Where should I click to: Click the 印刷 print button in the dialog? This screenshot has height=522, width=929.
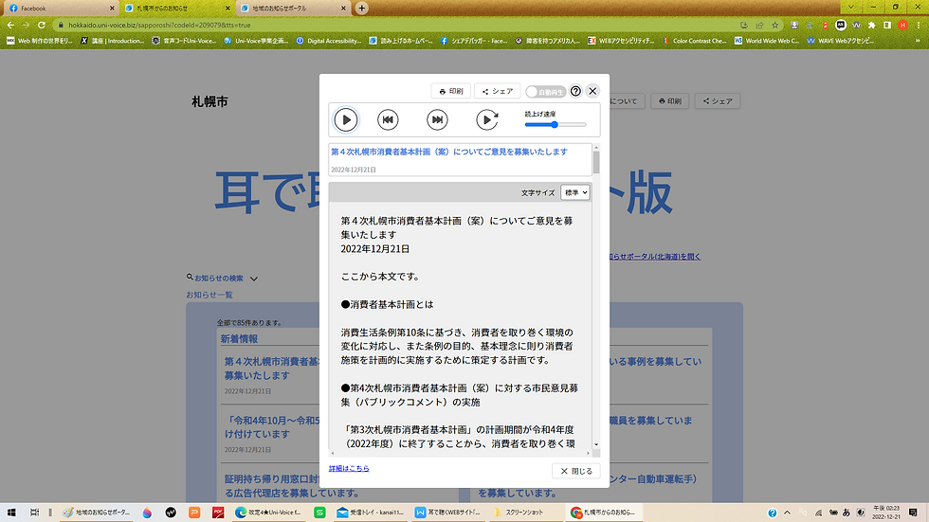tap(451, 91)
